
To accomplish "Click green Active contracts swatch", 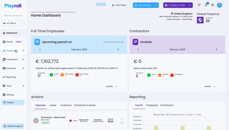I will coord(149,75).
